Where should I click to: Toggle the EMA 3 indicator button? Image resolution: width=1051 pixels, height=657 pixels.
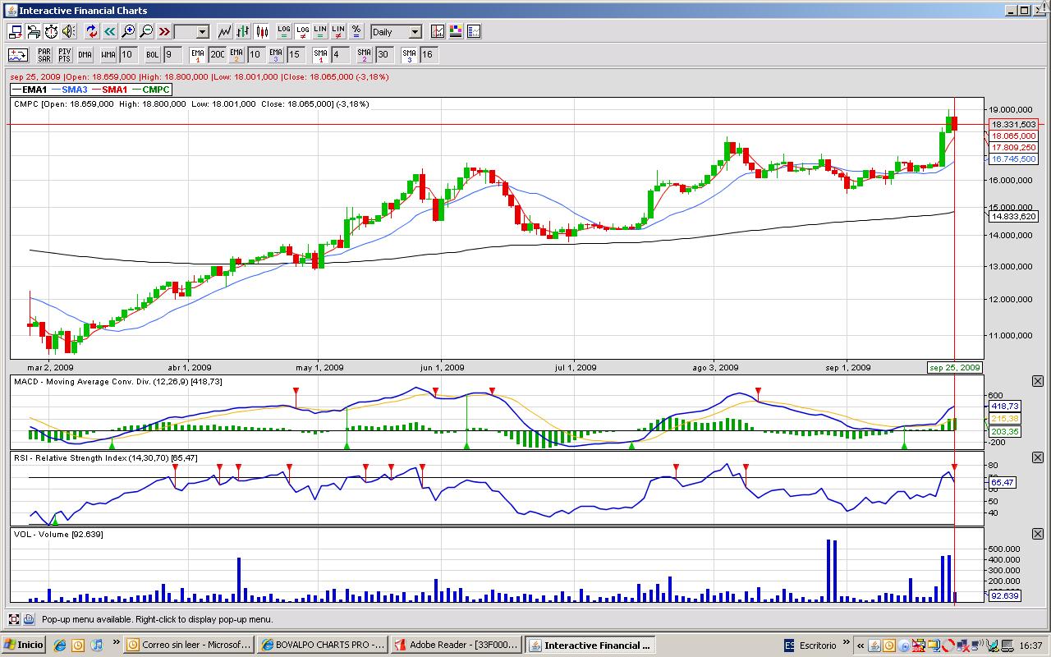click(276, 55)
